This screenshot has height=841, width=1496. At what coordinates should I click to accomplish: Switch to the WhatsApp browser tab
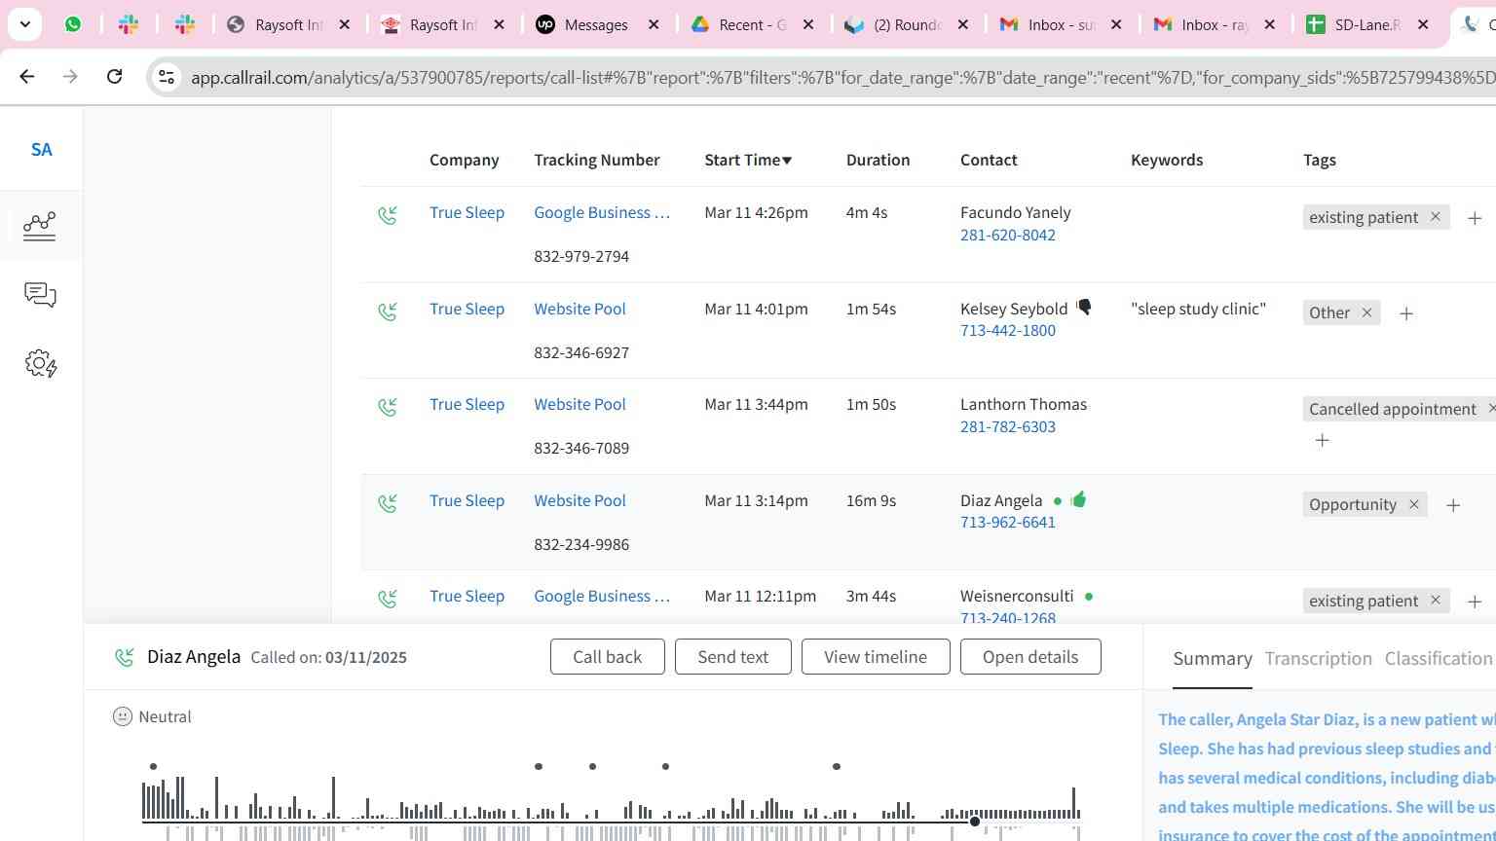[73, 24]
